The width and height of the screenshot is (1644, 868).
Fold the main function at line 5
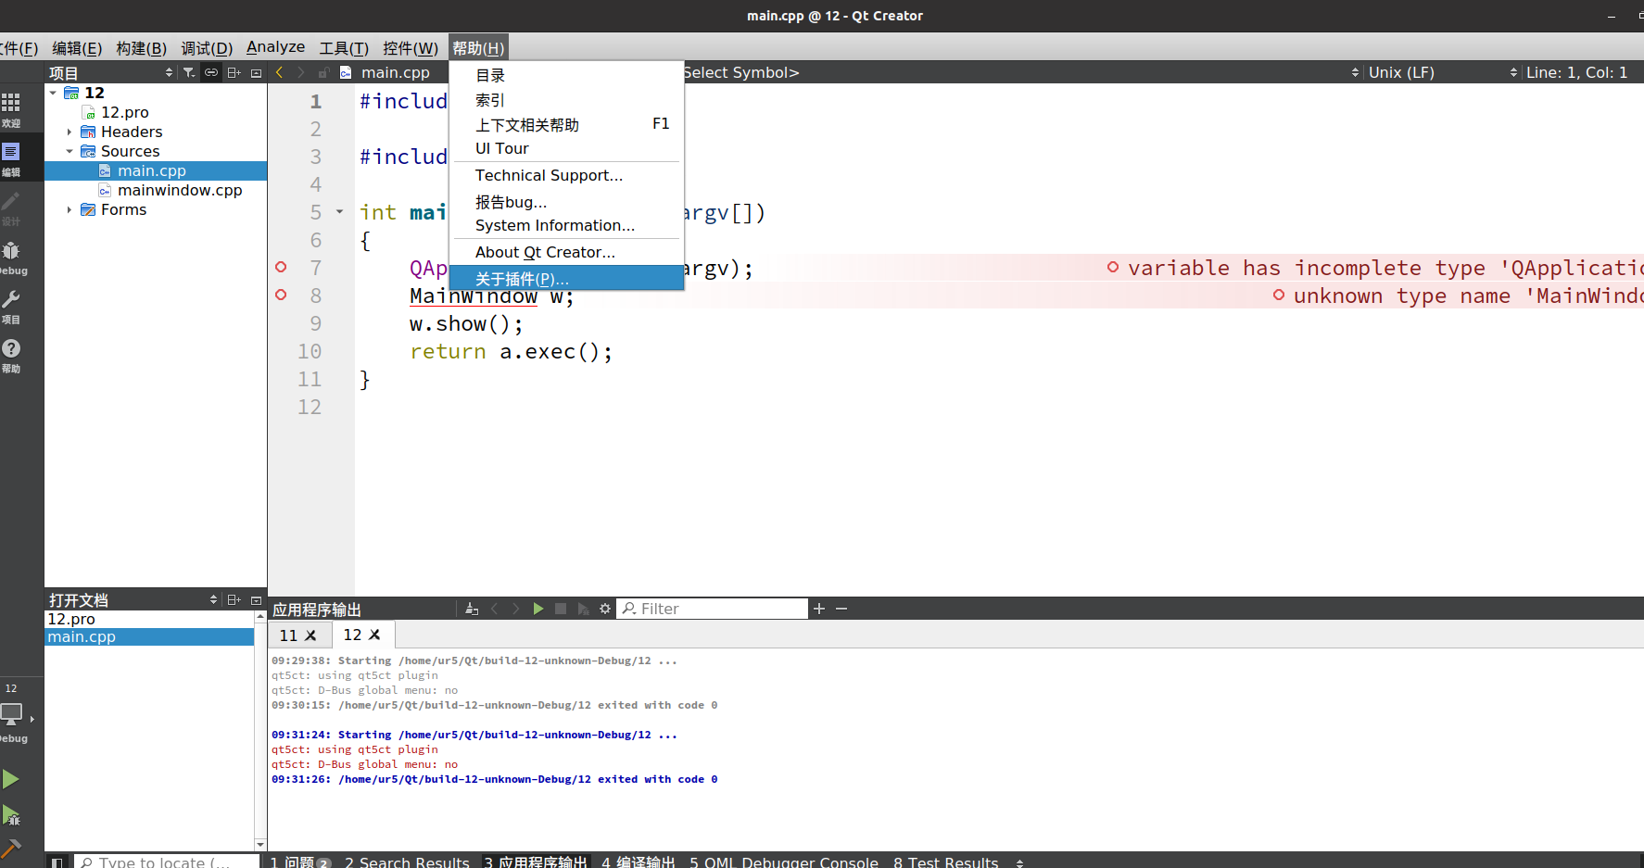click(339, 212)
